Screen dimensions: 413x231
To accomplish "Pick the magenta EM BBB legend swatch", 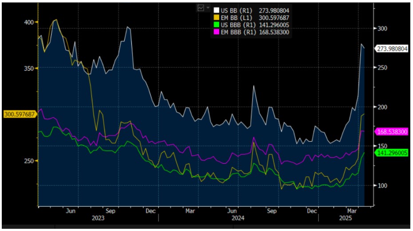I will click(216, 32).
